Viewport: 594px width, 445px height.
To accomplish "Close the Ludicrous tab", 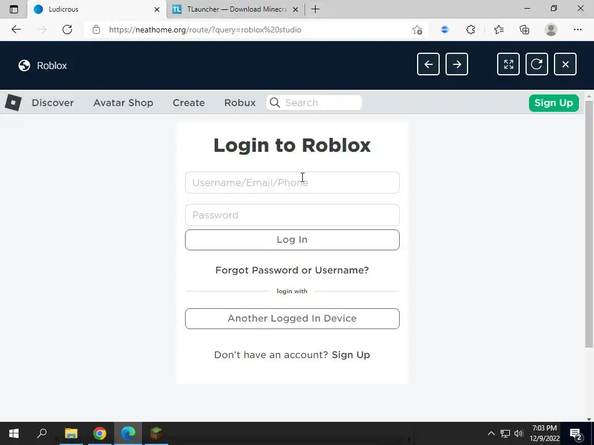I will [157, 9].
